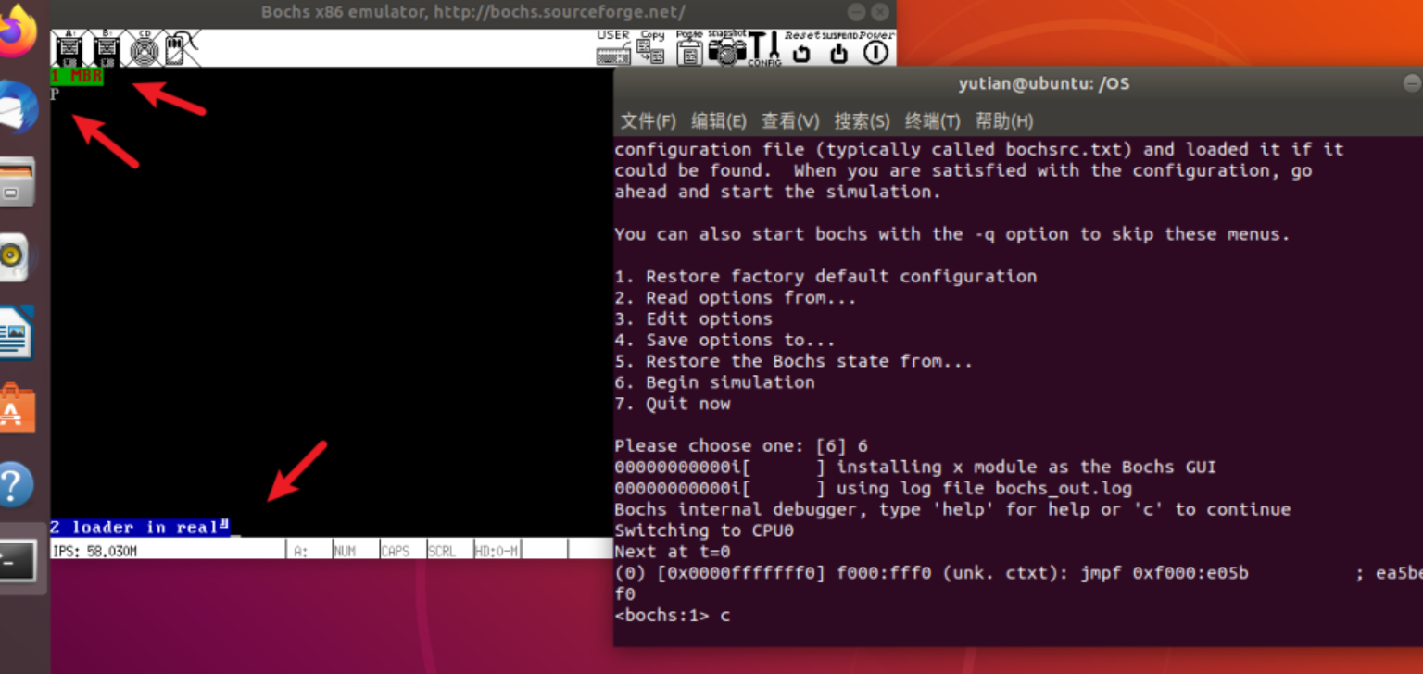Expand the 终端(T) terminal menu
Image resolution: width=1423 pixels, height=674 pixels.
point(932,121)
